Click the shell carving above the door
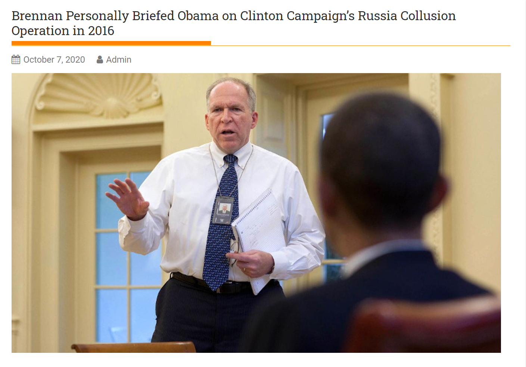 (99, 95)
